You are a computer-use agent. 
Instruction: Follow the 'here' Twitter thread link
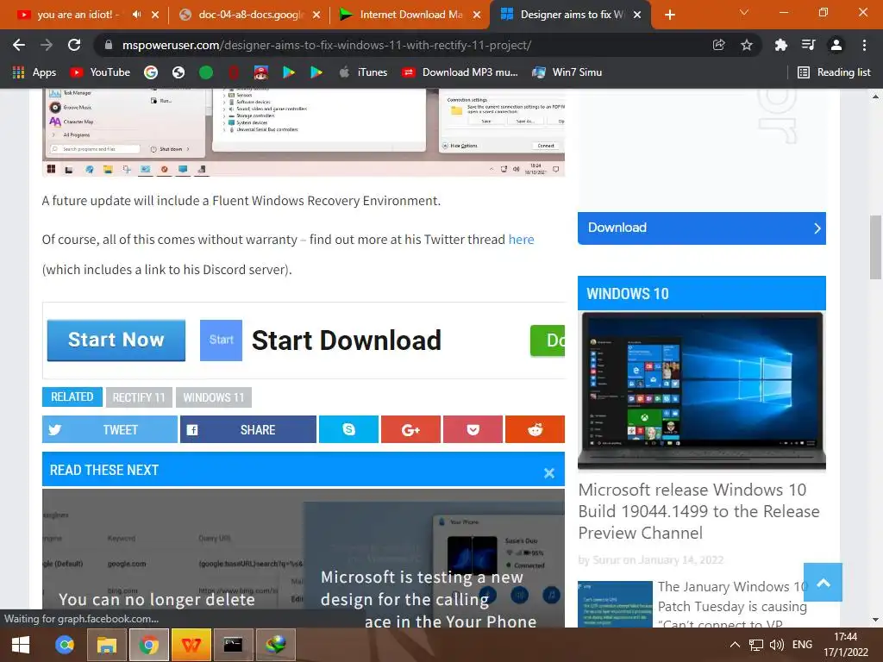coord(521,240)
